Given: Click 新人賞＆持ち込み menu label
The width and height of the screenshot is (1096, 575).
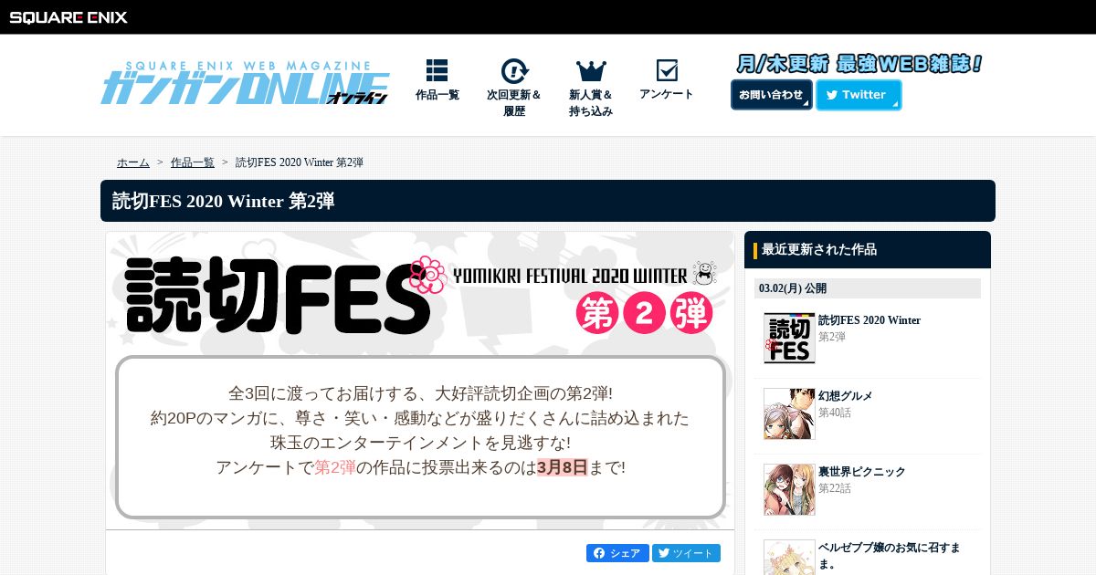Looking at the screenshot, I should click(591, 103).
